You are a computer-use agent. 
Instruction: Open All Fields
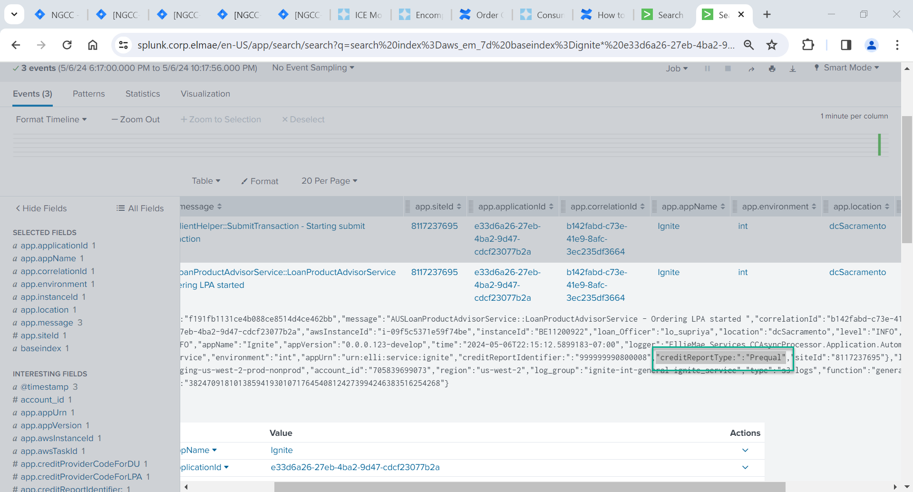coord(140,208)
